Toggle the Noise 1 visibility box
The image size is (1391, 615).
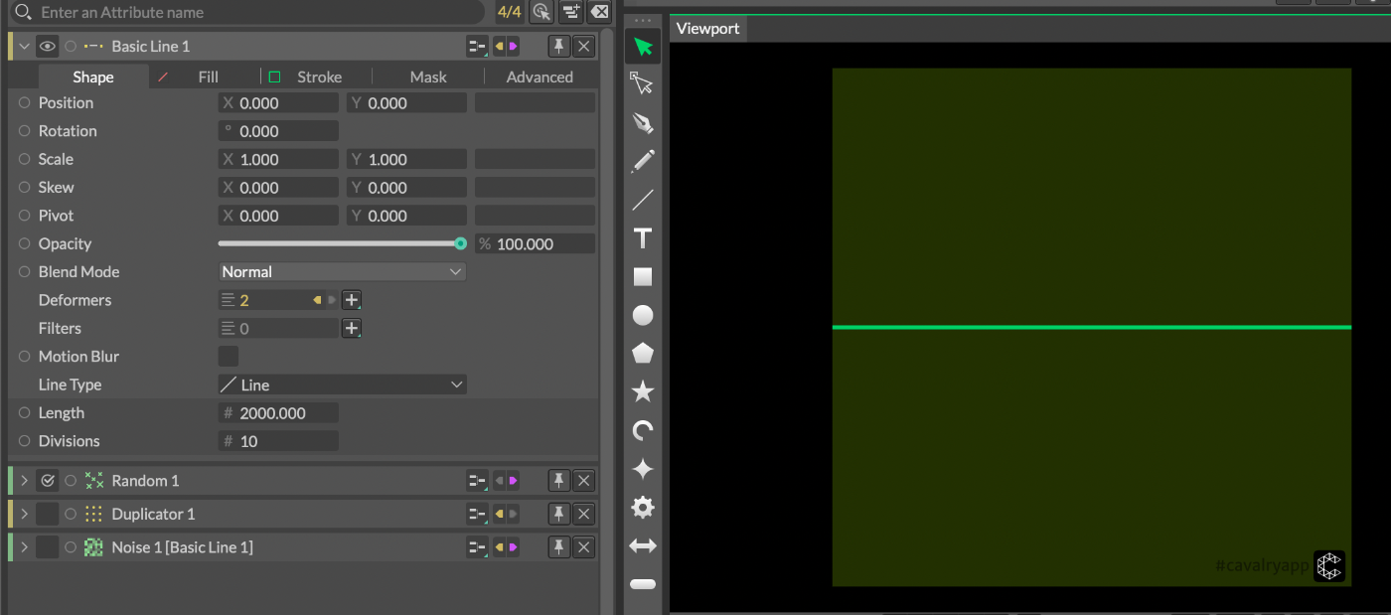point(47,547)
